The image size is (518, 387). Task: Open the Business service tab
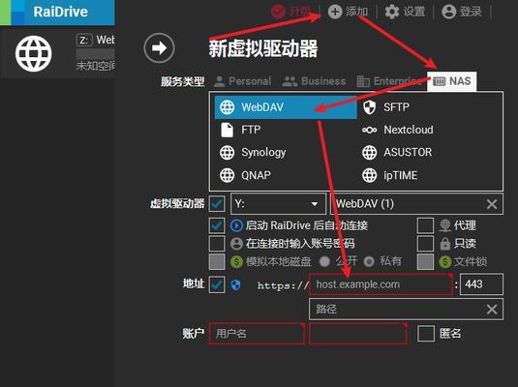[x=314, y=81]
